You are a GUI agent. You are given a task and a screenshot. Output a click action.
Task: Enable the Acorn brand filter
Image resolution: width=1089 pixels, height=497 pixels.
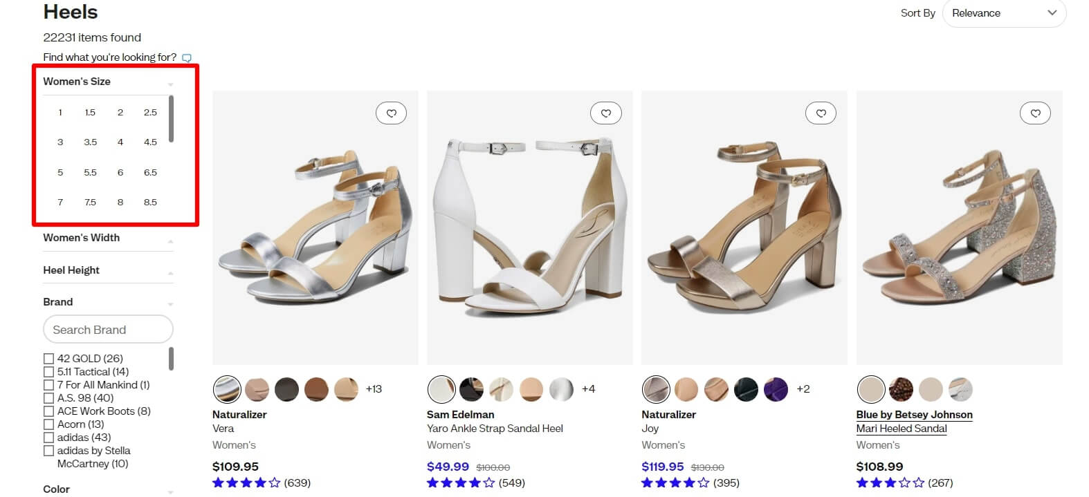click(x=48, y=424)
